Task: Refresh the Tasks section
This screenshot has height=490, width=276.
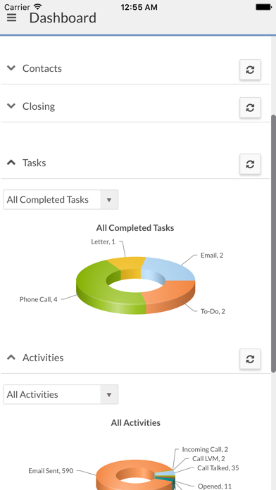Action: click(250, 164)
